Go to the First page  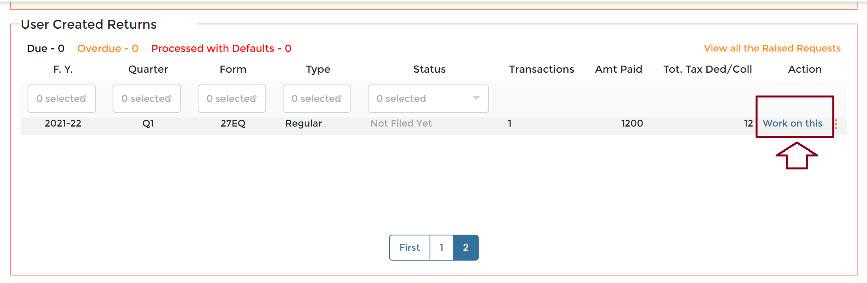pyautogui.click(x=409, y=248)
